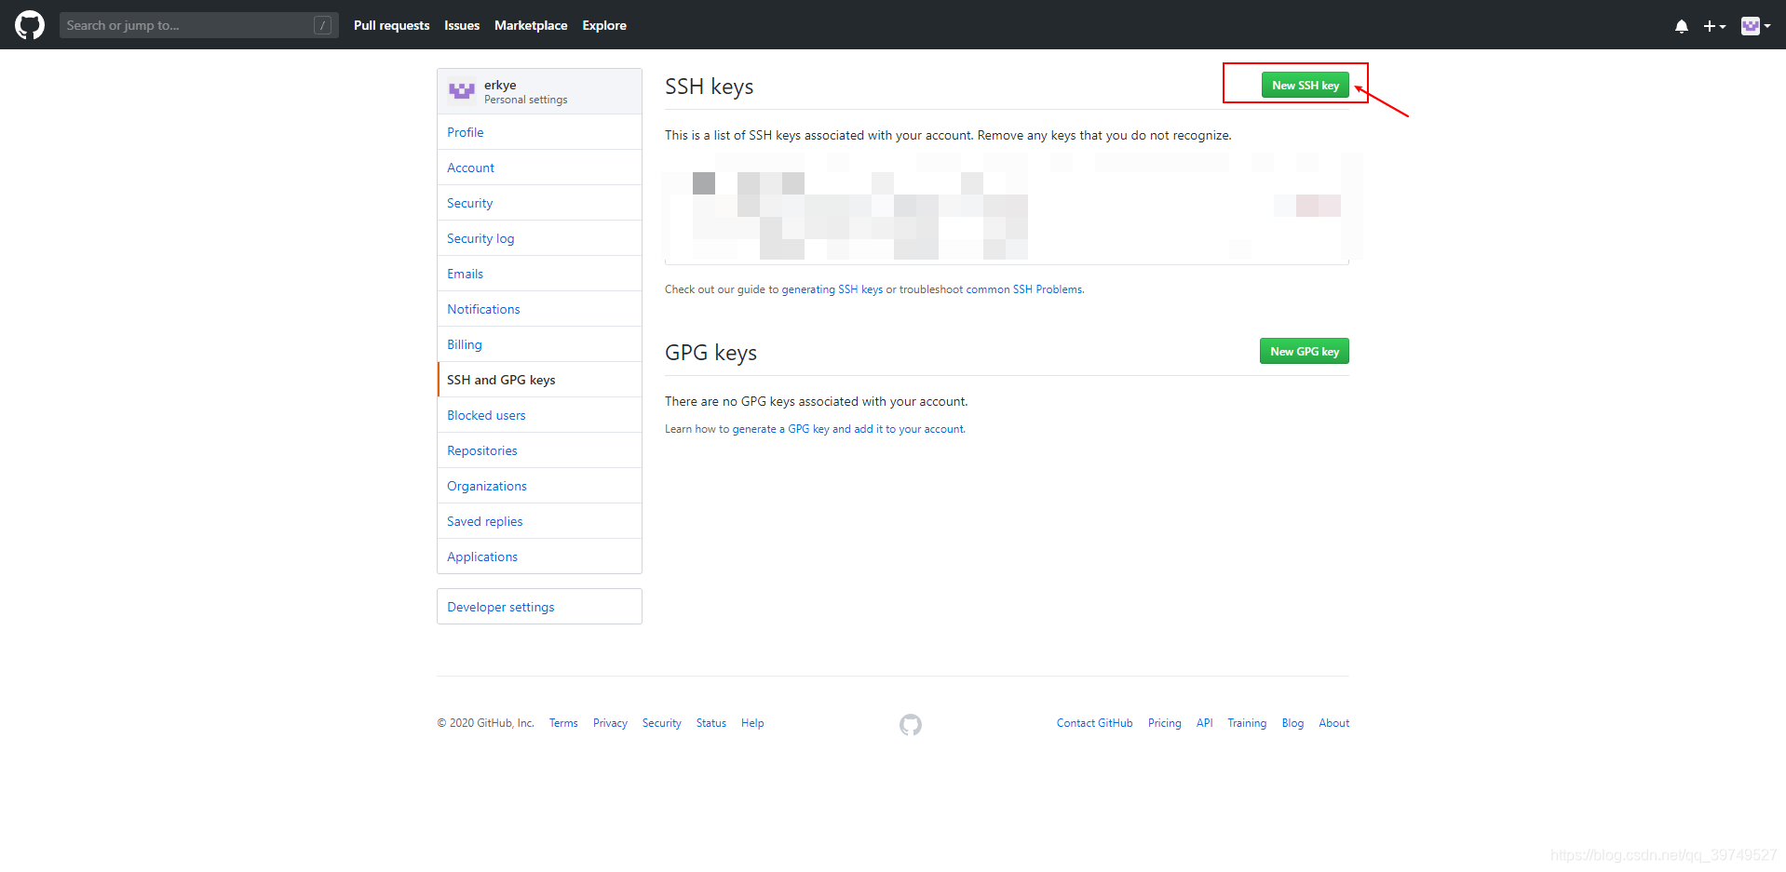Viewport: 1786px width, 872px height.
Task: Open Status link in footer
Action: 711,723
